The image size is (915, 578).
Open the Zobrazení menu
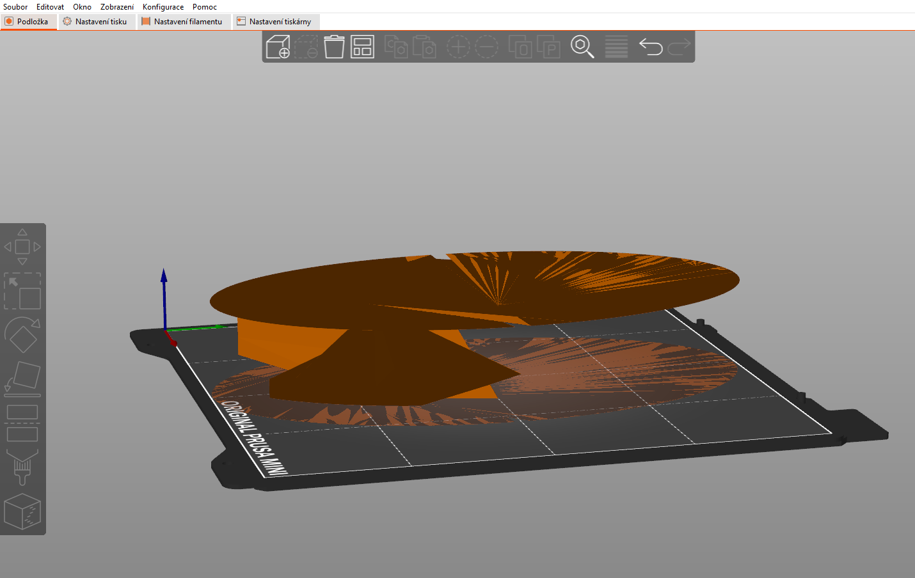click(116, 7)
